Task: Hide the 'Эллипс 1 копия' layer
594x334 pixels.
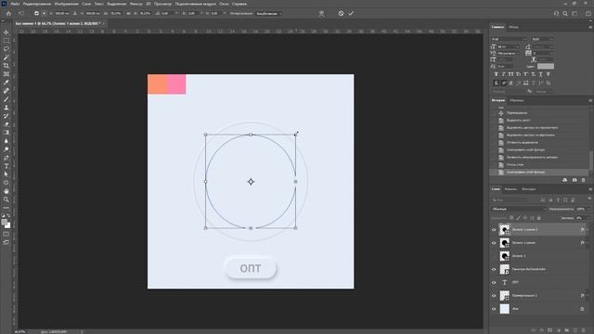Action: tap(494, 243)
